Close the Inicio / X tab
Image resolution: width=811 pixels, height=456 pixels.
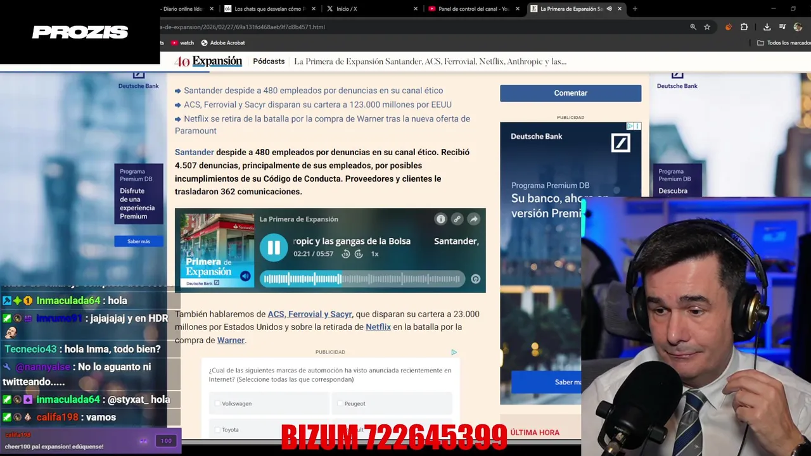416,9
